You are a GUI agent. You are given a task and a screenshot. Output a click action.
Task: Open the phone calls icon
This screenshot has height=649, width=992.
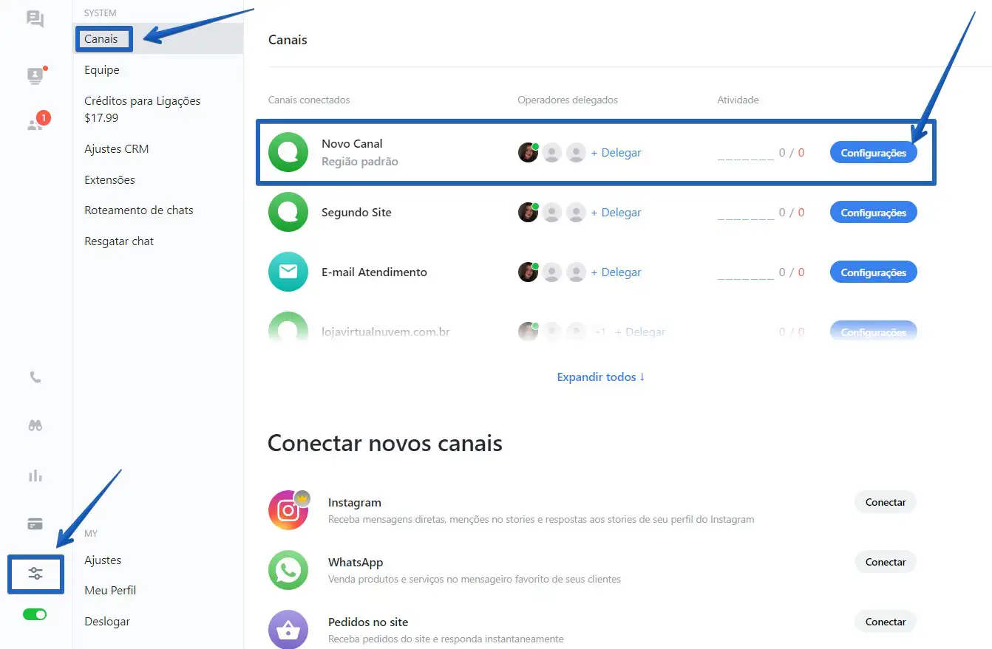35,377
